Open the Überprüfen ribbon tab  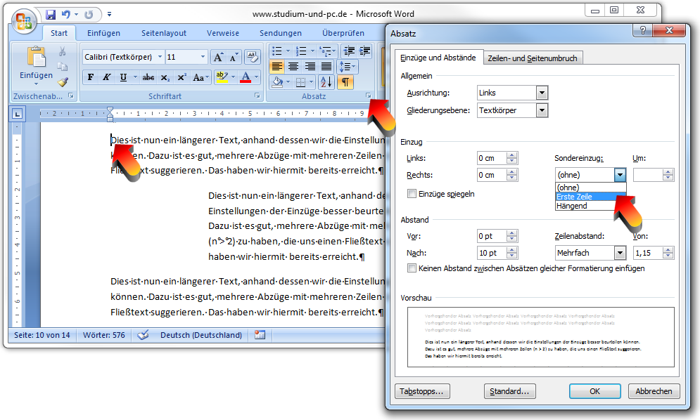343,33
